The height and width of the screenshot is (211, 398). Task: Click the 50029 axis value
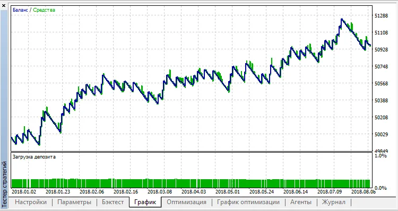point(382,135)
